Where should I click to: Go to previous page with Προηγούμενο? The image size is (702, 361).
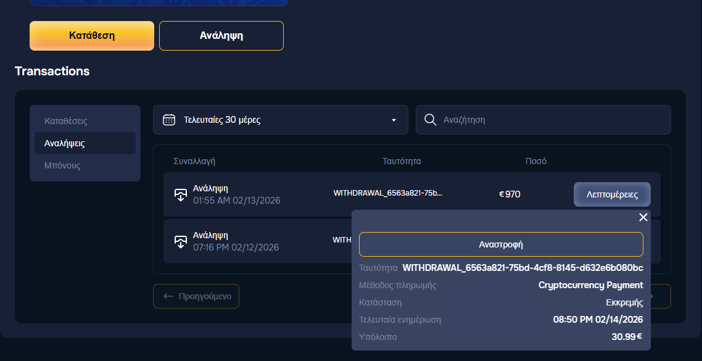[196, 296]
